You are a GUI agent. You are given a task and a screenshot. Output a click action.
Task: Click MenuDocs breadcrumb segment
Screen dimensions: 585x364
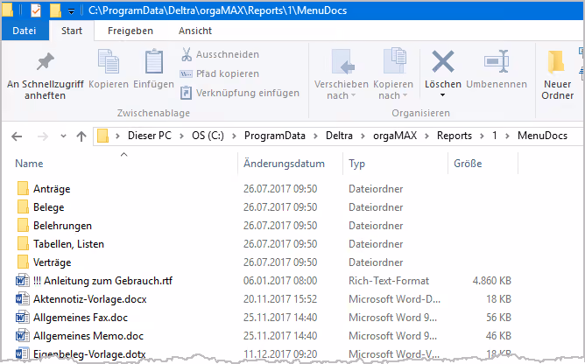pyautogui.click(x=542, y=136)
